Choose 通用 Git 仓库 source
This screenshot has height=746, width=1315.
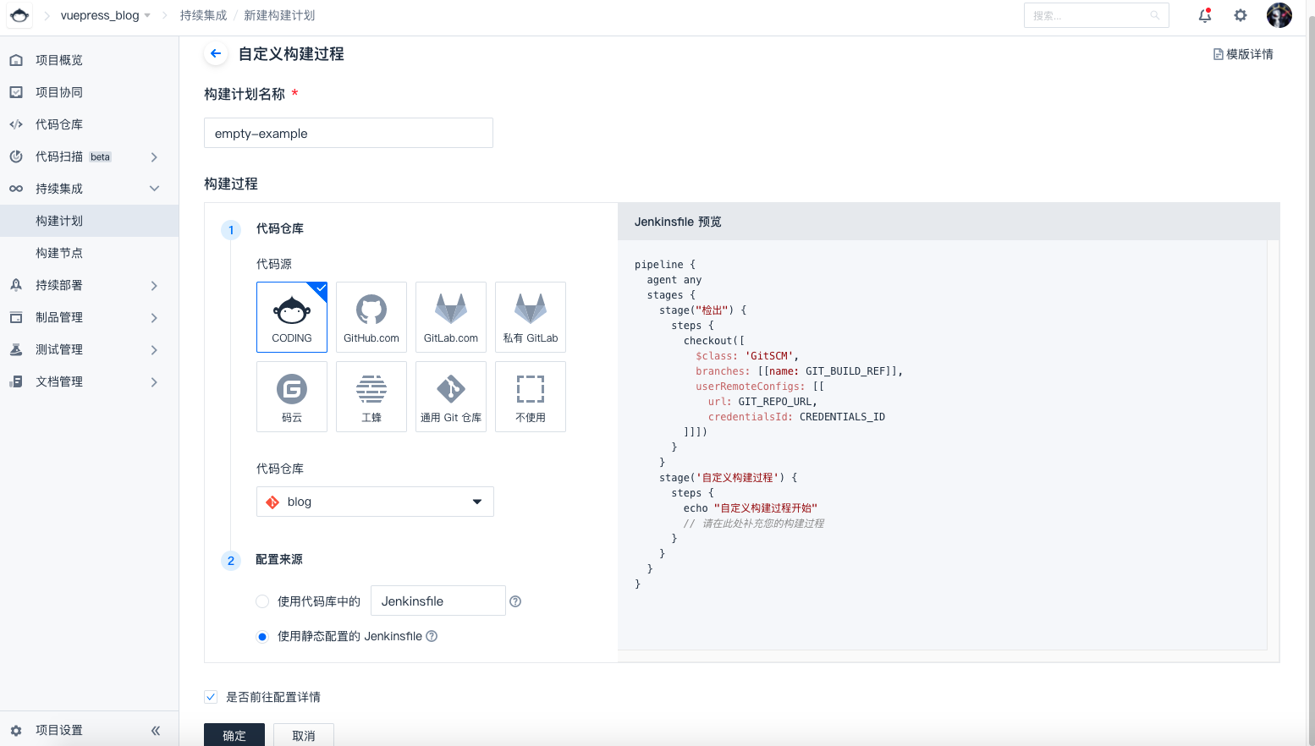pos(450,396)
